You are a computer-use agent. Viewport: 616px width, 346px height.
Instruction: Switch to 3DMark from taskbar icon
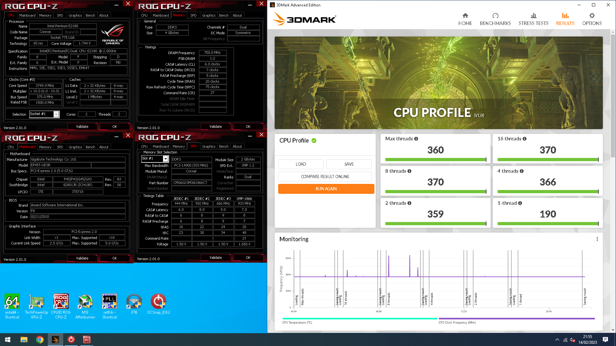click(55, 340)
